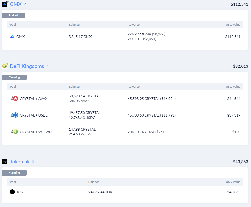The width and height of the screenshot is (251, 207).
Task: Click USD Value header in GMX table
Action: 233,25
